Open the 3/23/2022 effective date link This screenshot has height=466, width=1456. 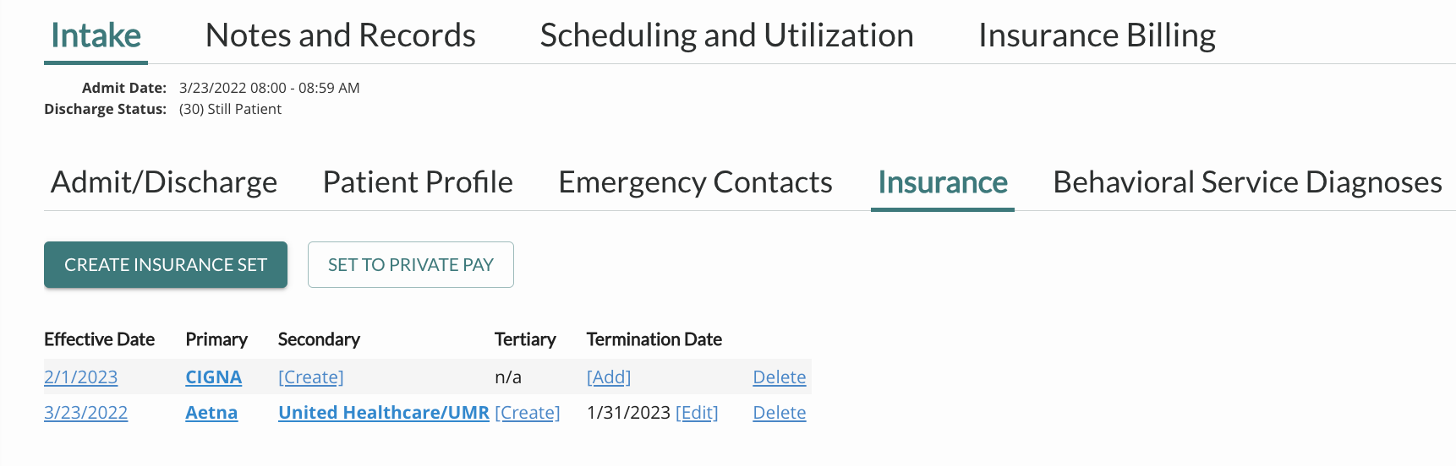point(85,413)
